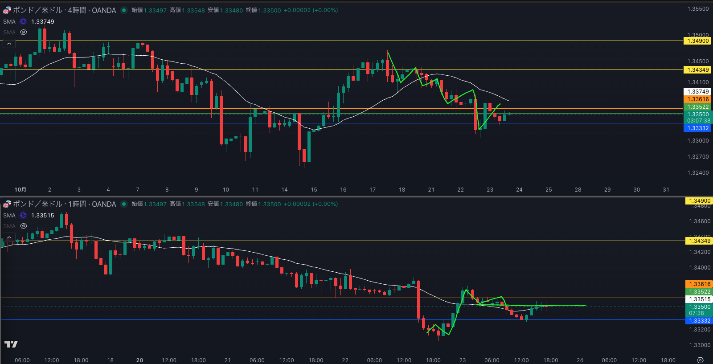Click purple SMA refresh icon on 4-hour chart
Screen dimensions: 713x364
(23, 21)
